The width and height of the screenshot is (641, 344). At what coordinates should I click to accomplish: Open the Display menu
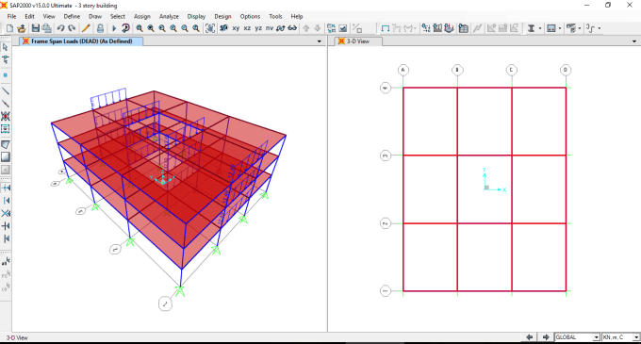click(x=196, y=16)
